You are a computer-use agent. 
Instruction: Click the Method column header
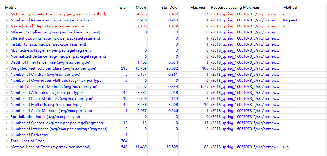pos(290,8)
